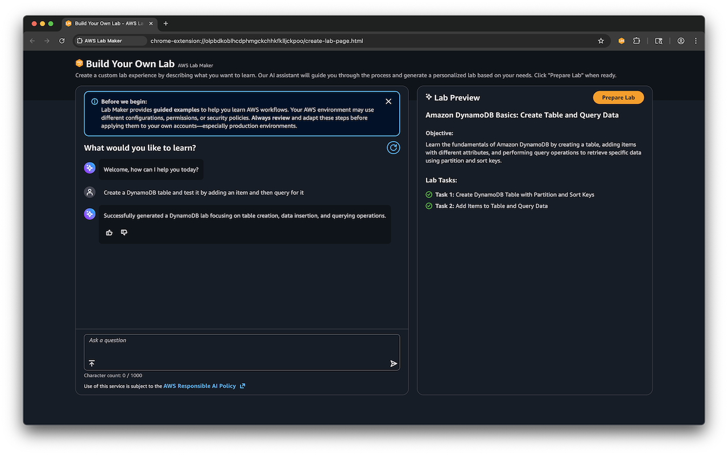Open the AWS Responsible AI Policy link

tap(200, 386)
